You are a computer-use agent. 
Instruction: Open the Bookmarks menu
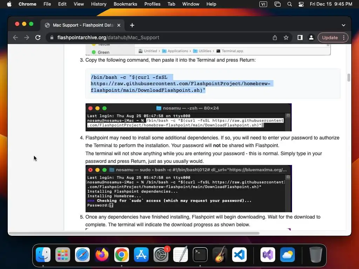coord(125,4)
